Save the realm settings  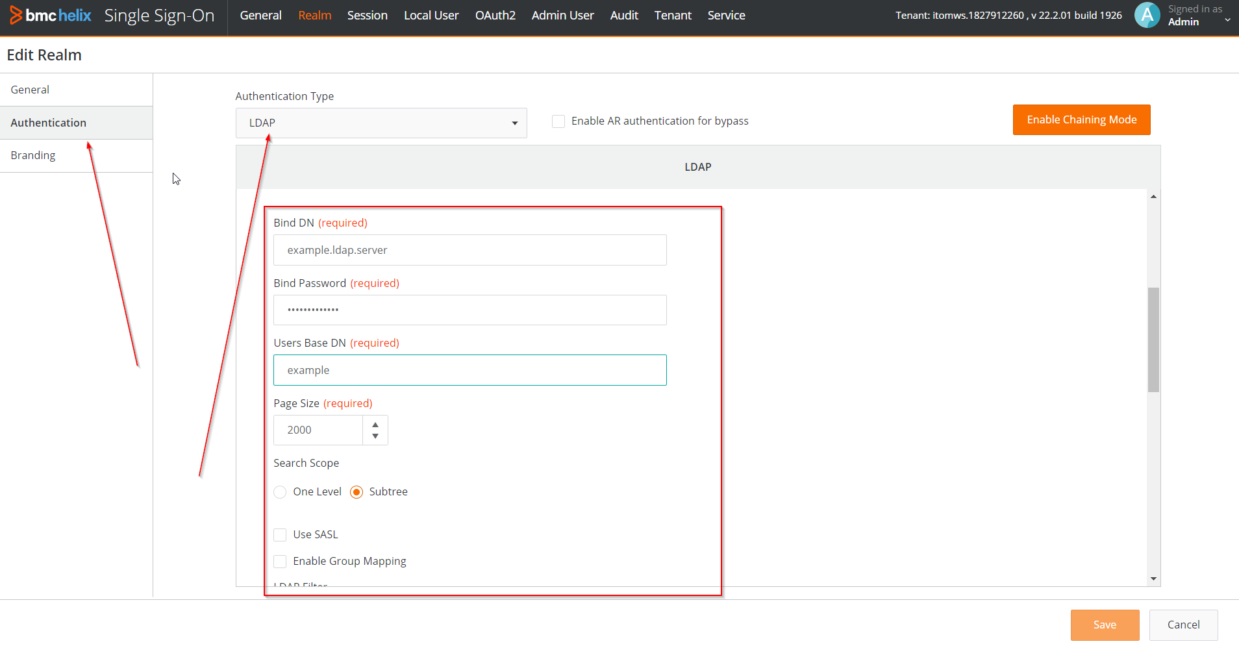1105,625
